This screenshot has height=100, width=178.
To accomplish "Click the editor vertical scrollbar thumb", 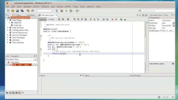I will pyautogui.click(x=145, y=49).
